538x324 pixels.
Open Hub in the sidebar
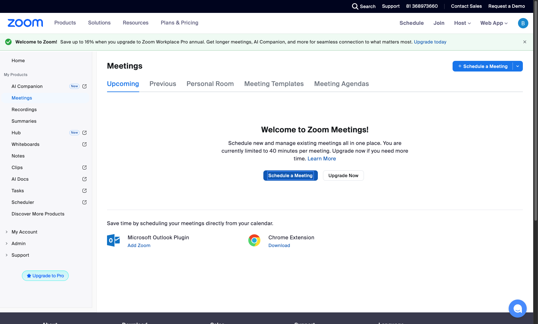click(x=16, y=133)
